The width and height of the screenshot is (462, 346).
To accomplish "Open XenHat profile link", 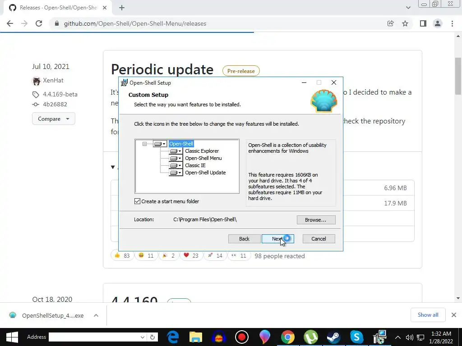I will tap(53, 80).
